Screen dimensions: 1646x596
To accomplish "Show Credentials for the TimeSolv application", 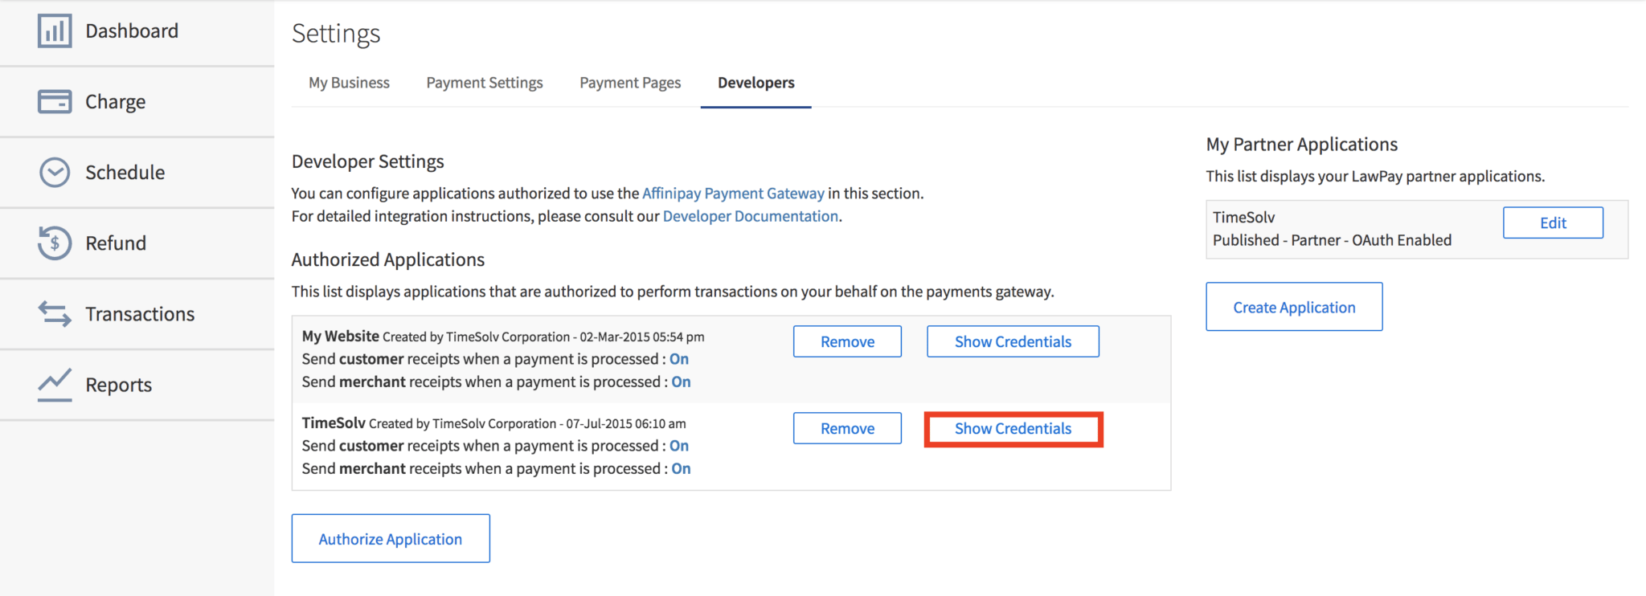I will tap(1013, 429).
